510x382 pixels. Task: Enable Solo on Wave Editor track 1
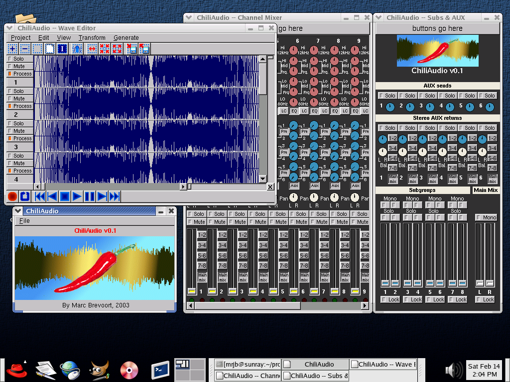pos(20,59)
